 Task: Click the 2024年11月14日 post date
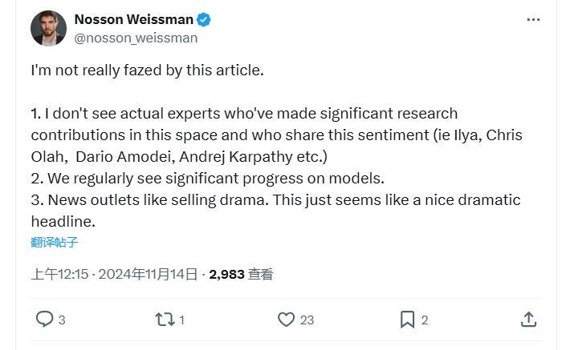click(147, 274)
